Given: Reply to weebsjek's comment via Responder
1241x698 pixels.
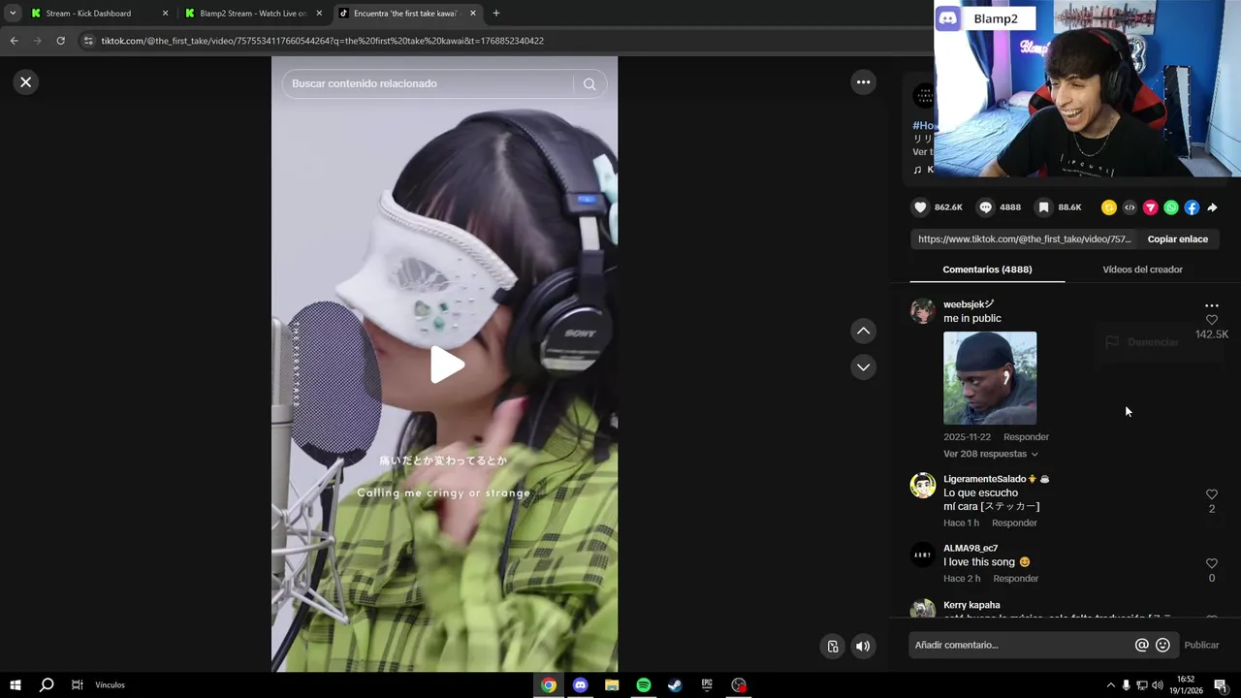Looking at the screenshot, I should pos(1026,437).
